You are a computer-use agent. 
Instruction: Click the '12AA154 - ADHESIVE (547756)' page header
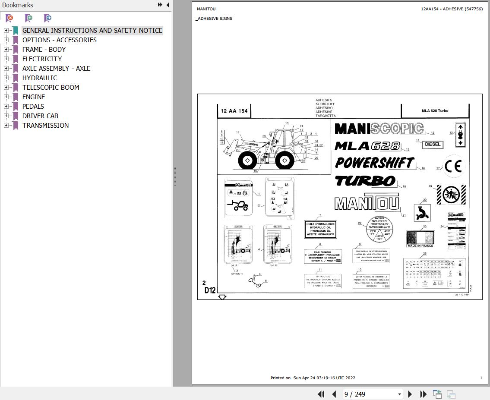[452, 9]
